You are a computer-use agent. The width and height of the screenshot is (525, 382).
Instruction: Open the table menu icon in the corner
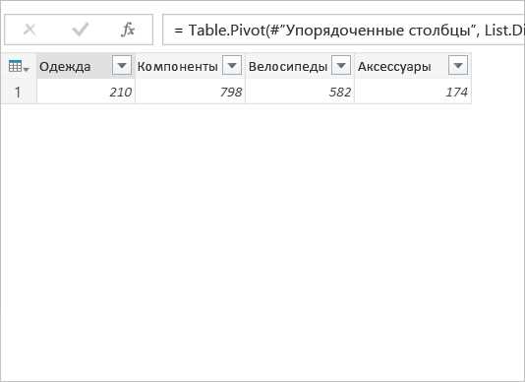pyautogui.click(x=19, y=66)
